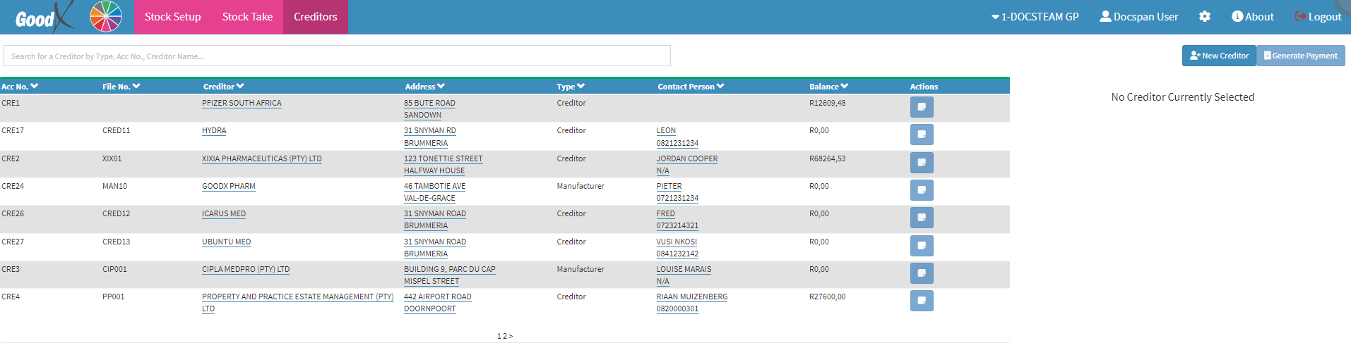This screenshot has width=1351, height=343.
Task: Click address 442 AIRPORT ROAD
Action: (x=437, y=297)
